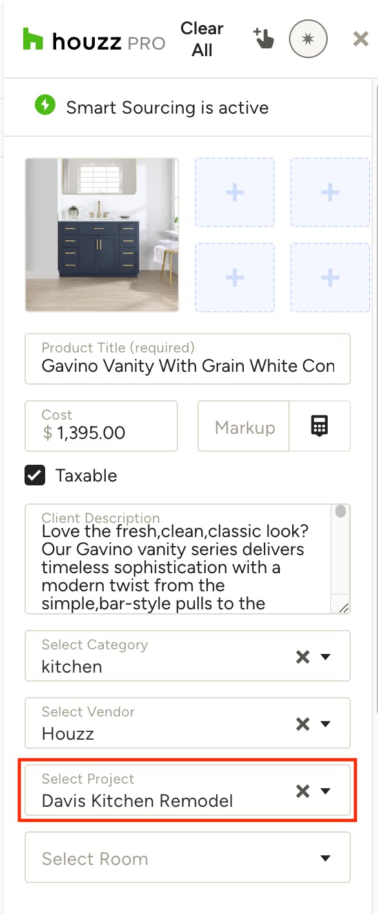Image resolution: width=378 pixels, height=914 pixels.
Task: Expand the Select Vendor dropdown arrow
Action: click(x=326, y=724)
